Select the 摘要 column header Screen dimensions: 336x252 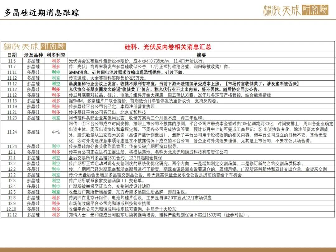pos(201,55)
